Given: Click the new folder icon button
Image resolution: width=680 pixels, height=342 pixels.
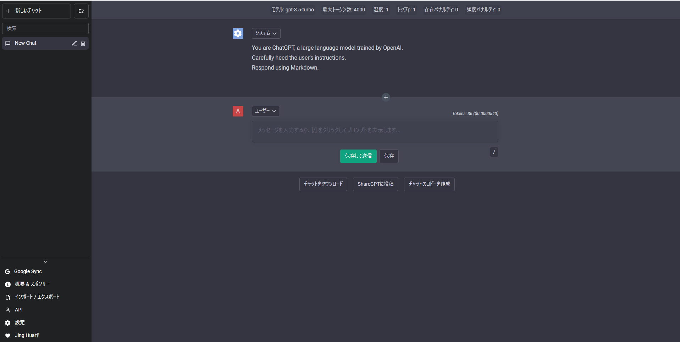Looking at the screenshot, I should coord(81,11).
